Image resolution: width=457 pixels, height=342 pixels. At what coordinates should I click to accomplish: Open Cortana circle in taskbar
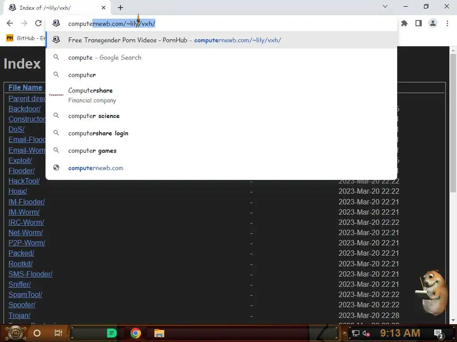click(37, 333)
